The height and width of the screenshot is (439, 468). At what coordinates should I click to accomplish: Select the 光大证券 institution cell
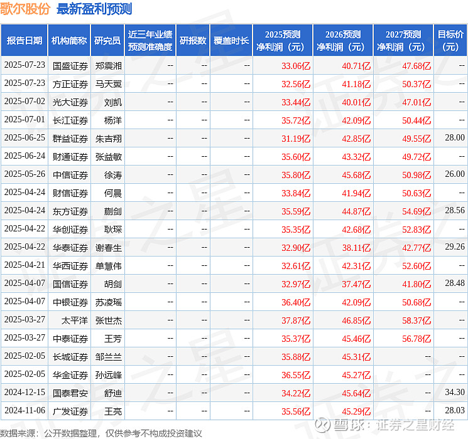point(70,102)
